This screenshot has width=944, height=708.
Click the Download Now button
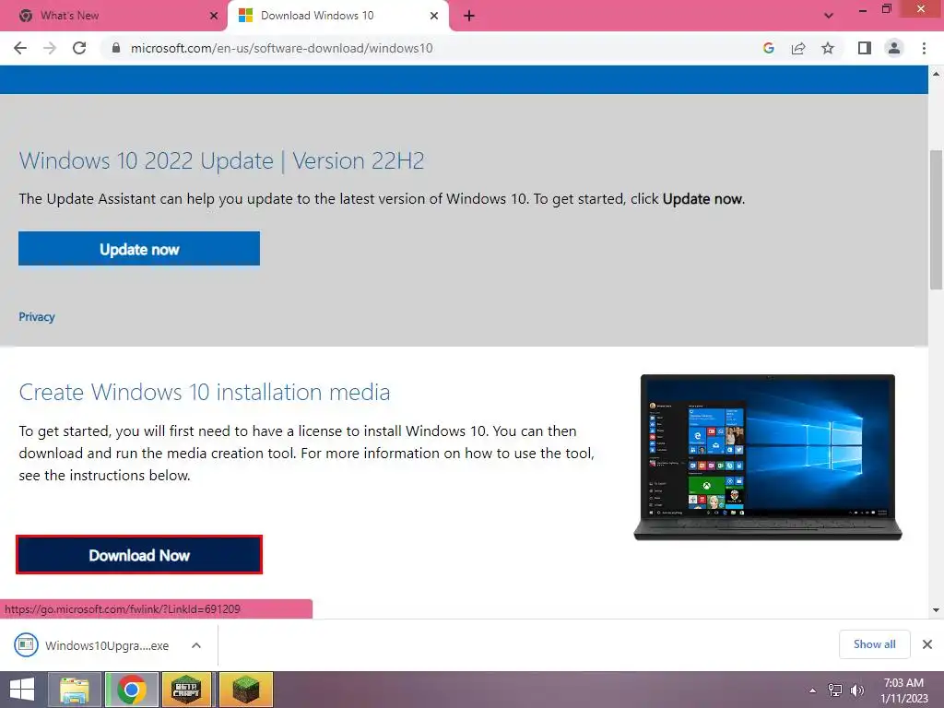point(139,554)
